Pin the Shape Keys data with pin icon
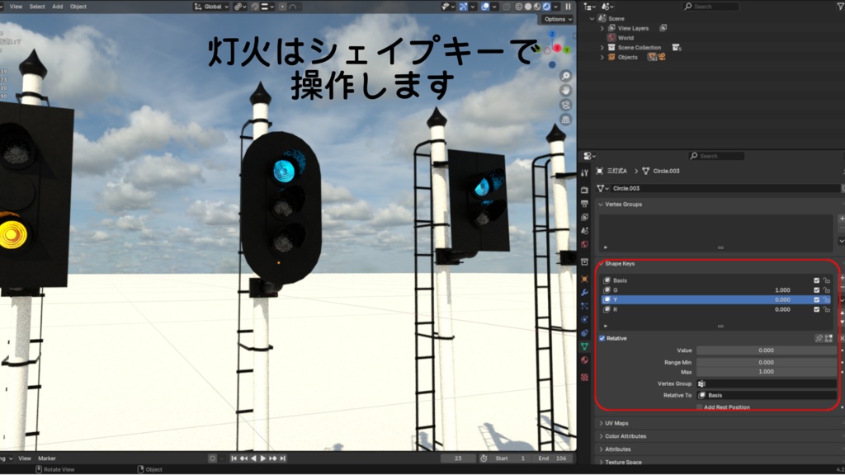The width and height of the screenshot is (845, 475). click(819, 339)
